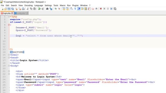Collapse the html tag fold at line 15

(x=9, y=55)
